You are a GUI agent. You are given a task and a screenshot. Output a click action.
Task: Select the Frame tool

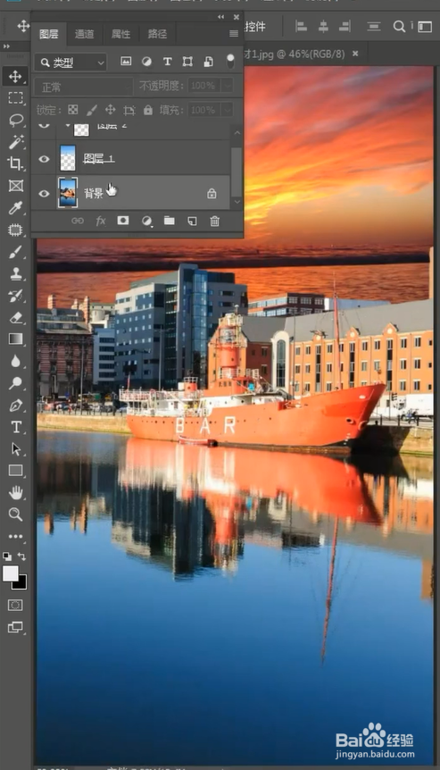coord(15,186)
